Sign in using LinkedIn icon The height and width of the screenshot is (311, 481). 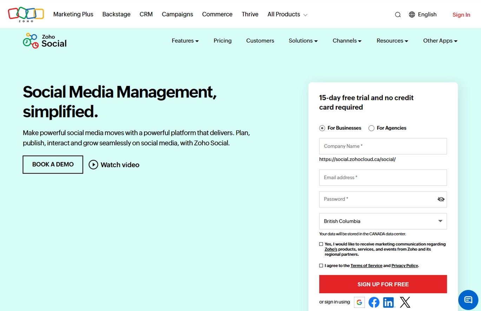389,302
